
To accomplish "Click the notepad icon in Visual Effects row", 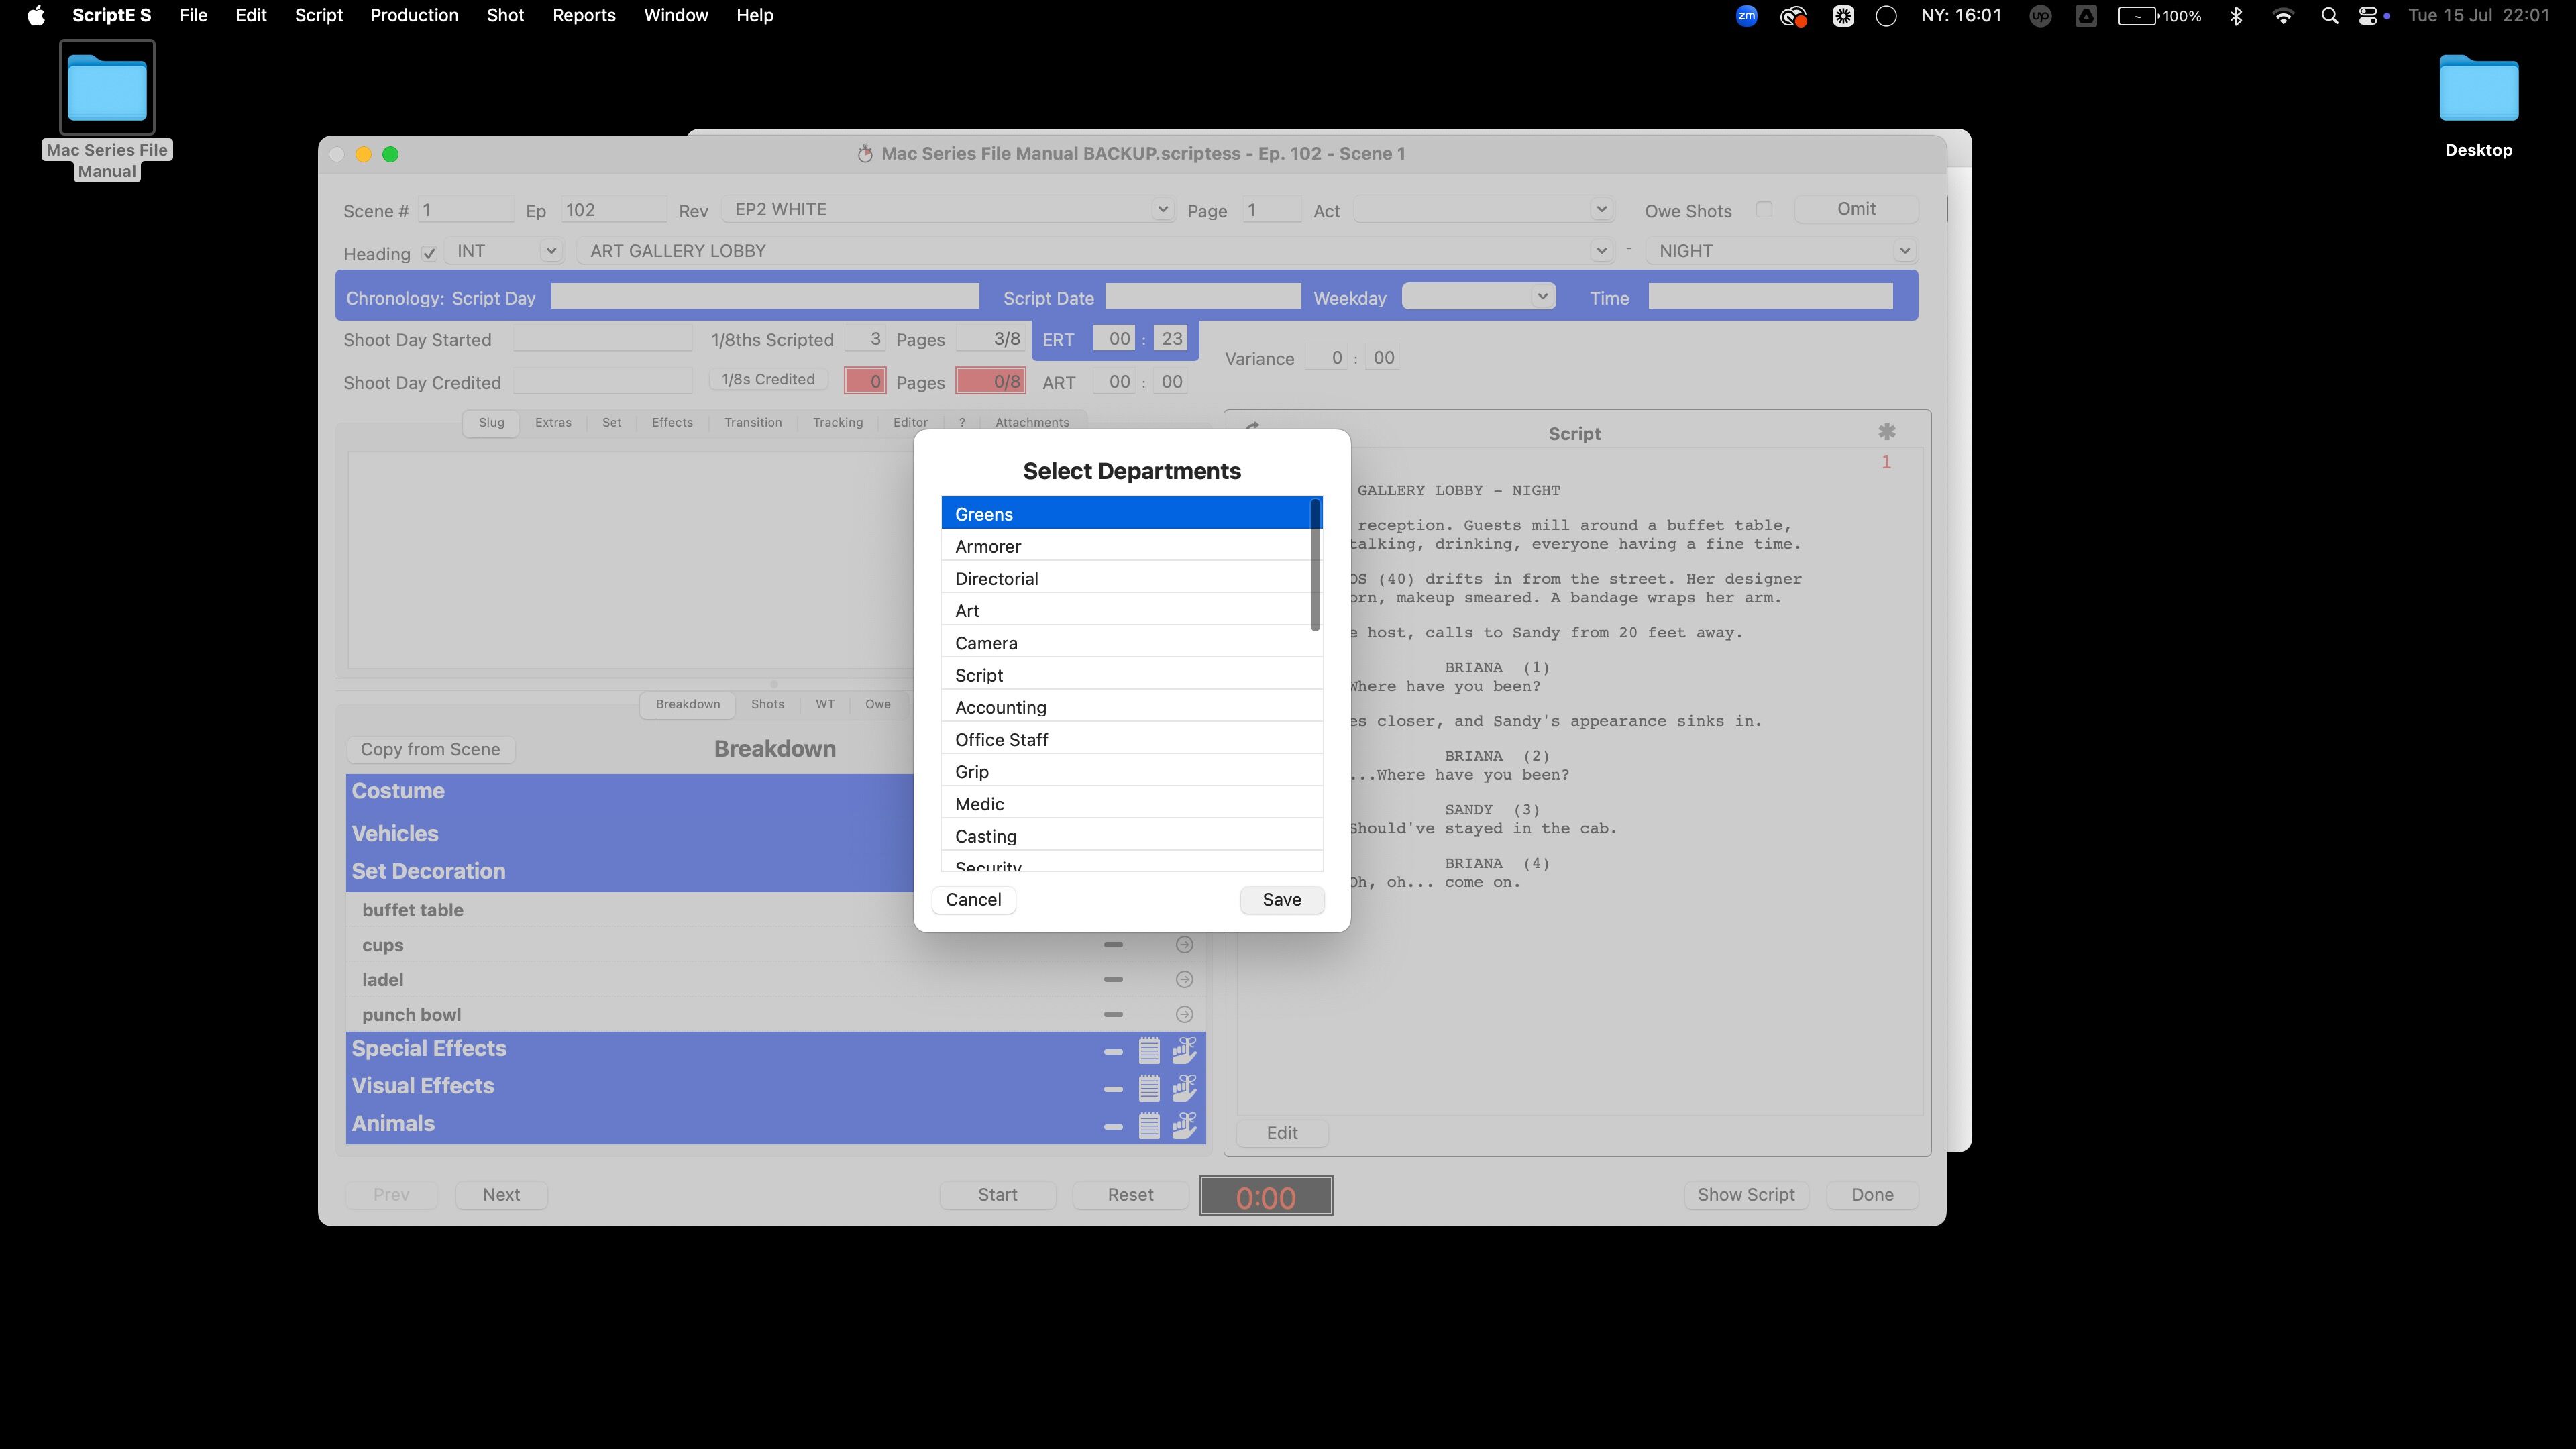I will [1149, 1087].
